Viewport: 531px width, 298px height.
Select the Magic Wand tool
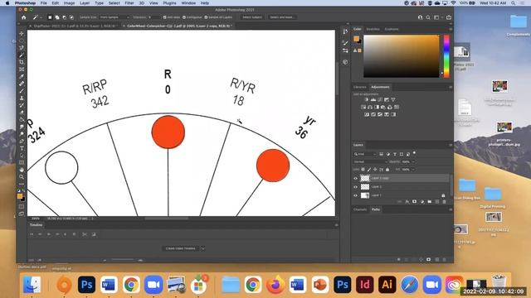pyautogui.click(x=22, y=55)
